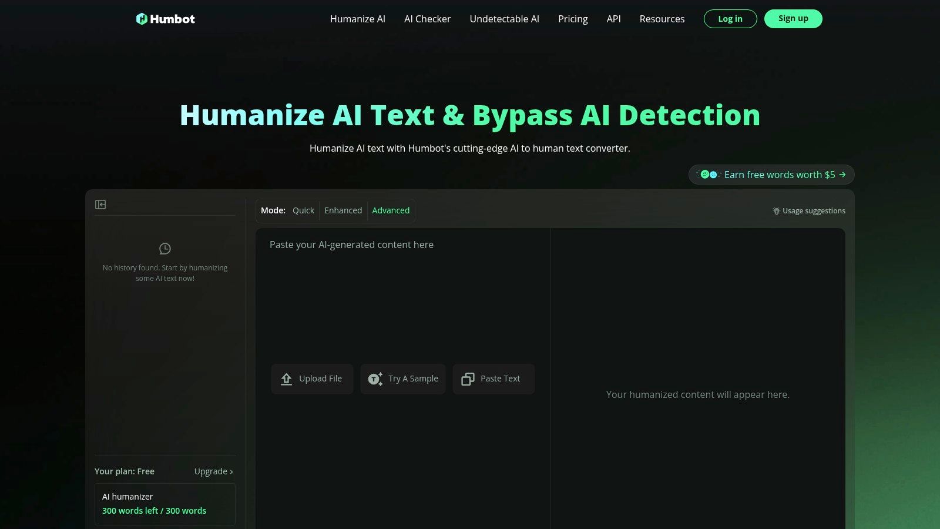Click the Sign up button
This screenshot has width=940, height=529.
tap(793, 19)
